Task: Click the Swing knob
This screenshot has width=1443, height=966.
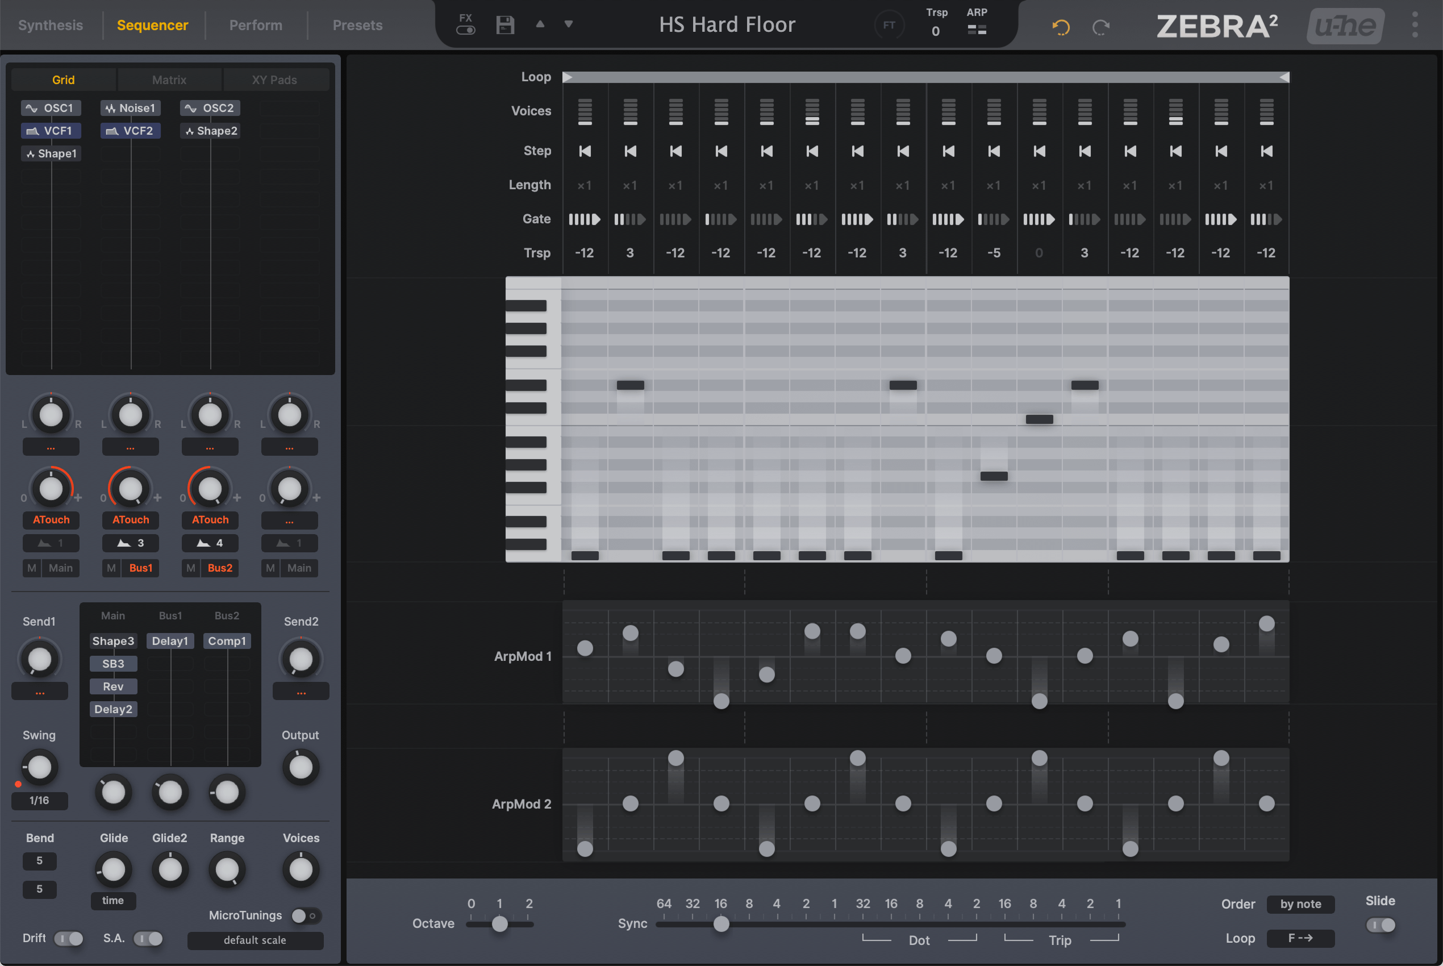Action: coord(39,768)
